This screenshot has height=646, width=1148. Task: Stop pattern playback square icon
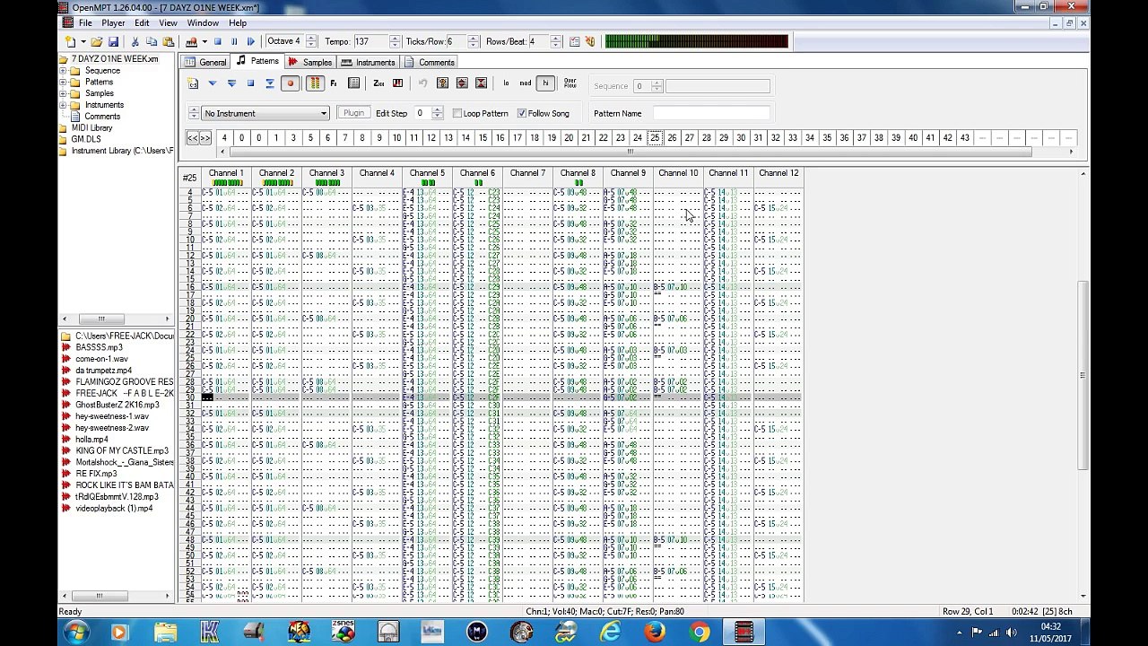point(250,83)
